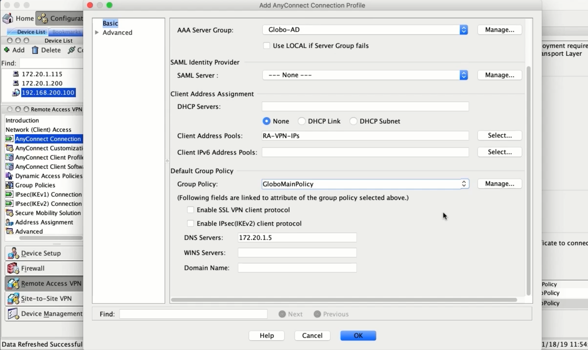Select the None DHCP radio button
Viewport: 588px width, 350px height.
(x=266, y=121)
